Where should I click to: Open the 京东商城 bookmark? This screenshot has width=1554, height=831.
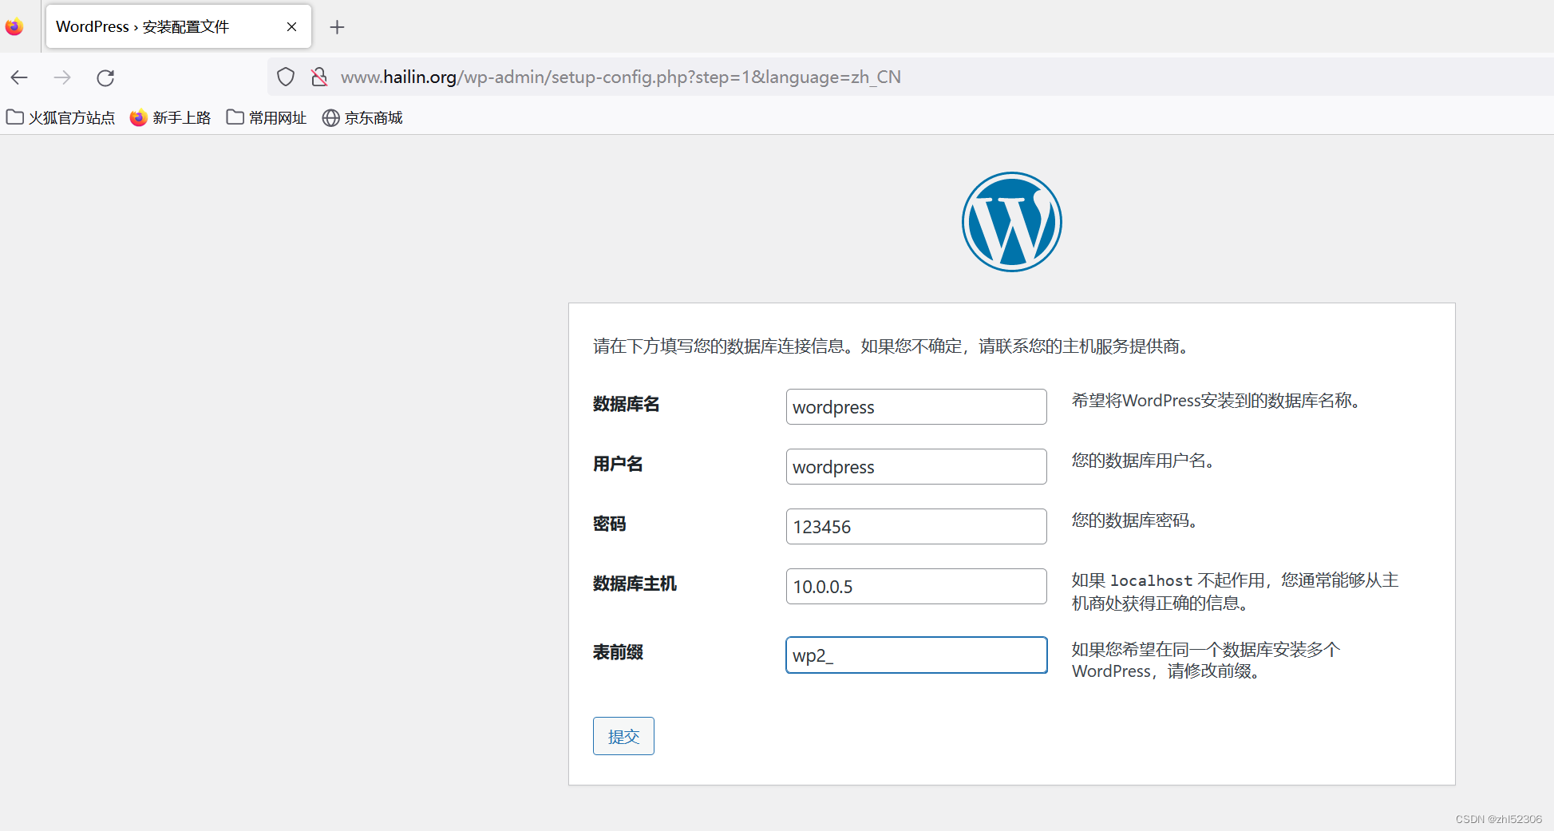362,118
